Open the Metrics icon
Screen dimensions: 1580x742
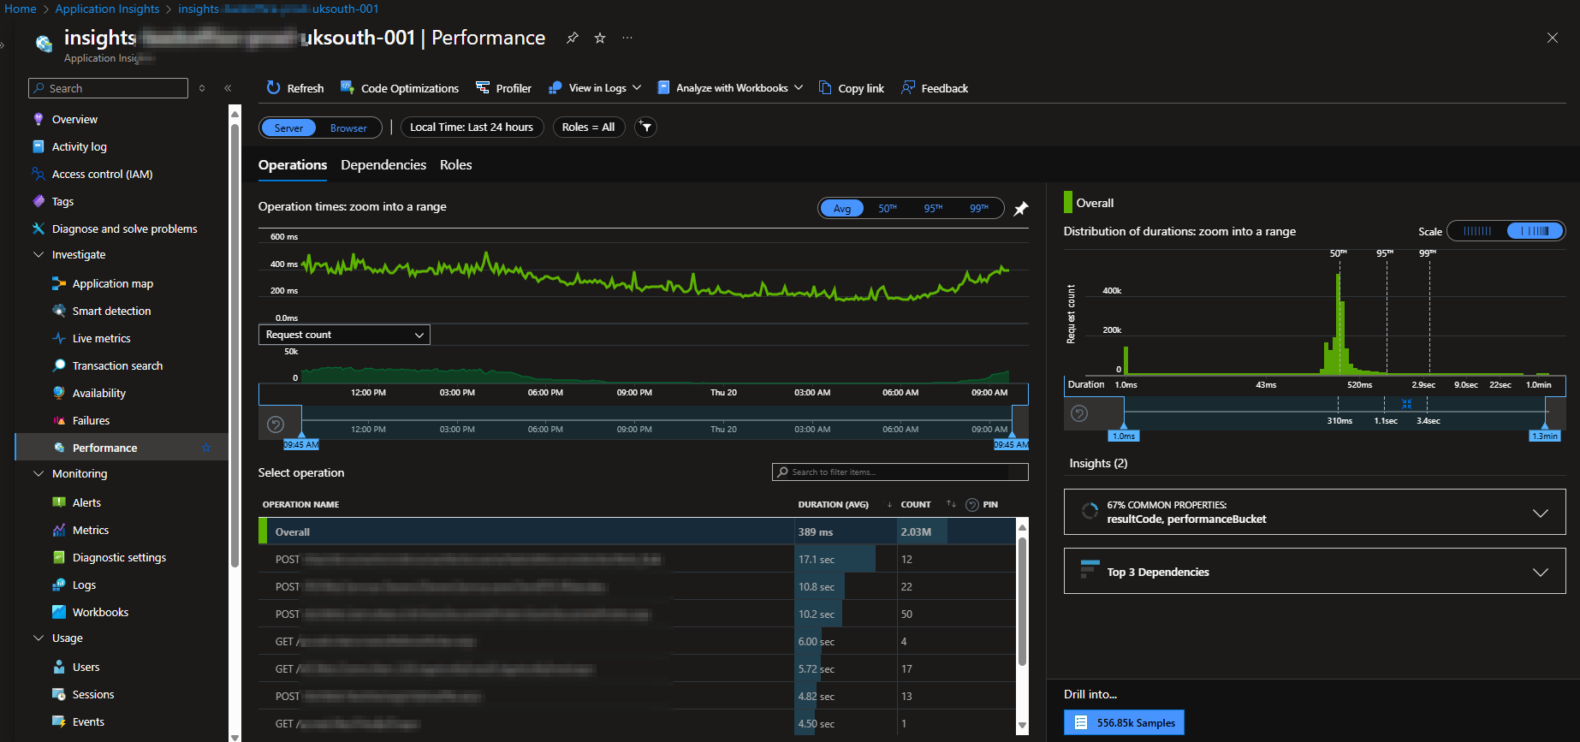pos(58,530)
